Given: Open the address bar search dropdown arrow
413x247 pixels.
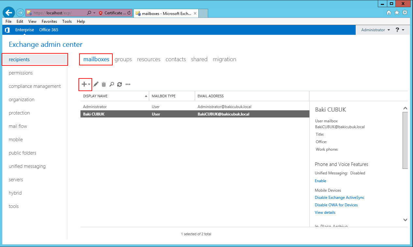Looking at the screenshot, I should (x=94, y=13).
